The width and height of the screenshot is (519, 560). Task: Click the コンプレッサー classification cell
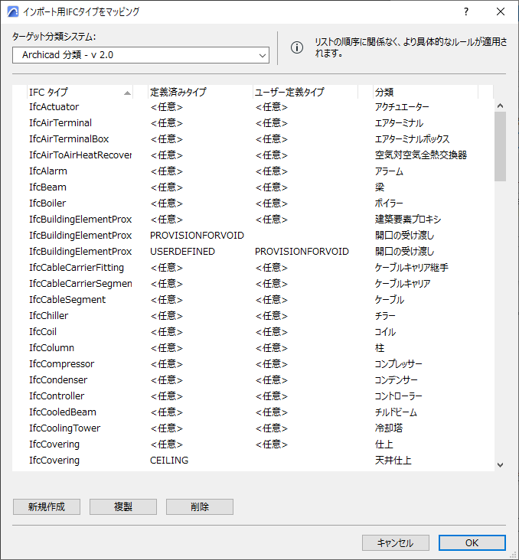click(398, 364)
